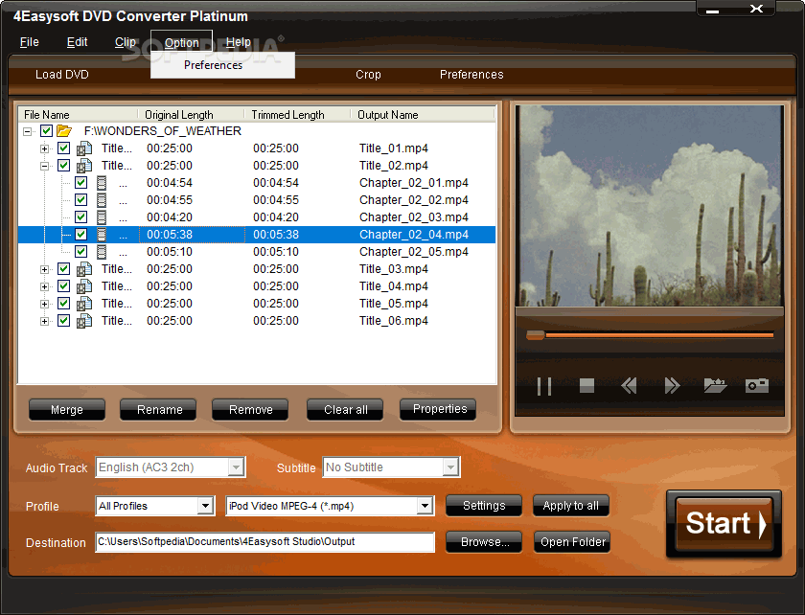Click the title icon for Title_01.mp4
Screen dimensions: 805x615
click(x=84, y=148)
